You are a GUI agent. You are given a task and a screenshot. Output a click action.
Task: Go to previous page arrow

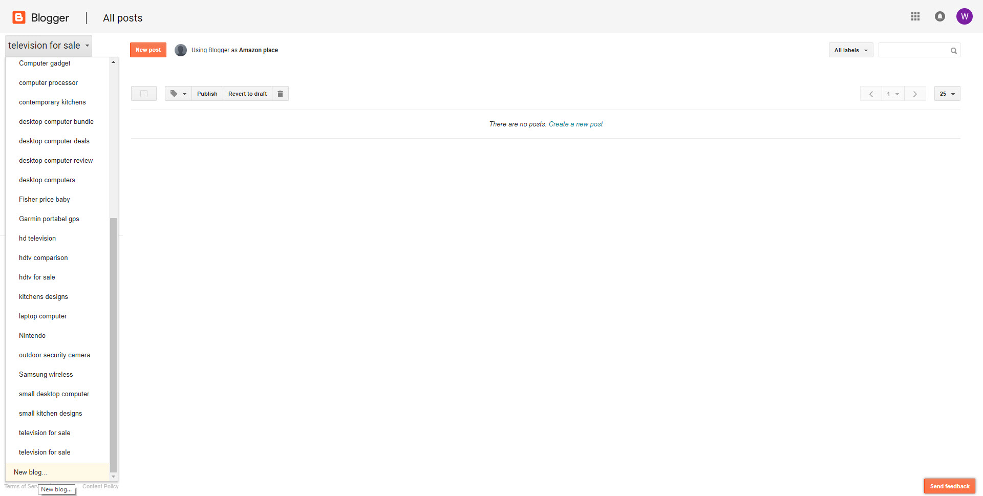(871, 94)
